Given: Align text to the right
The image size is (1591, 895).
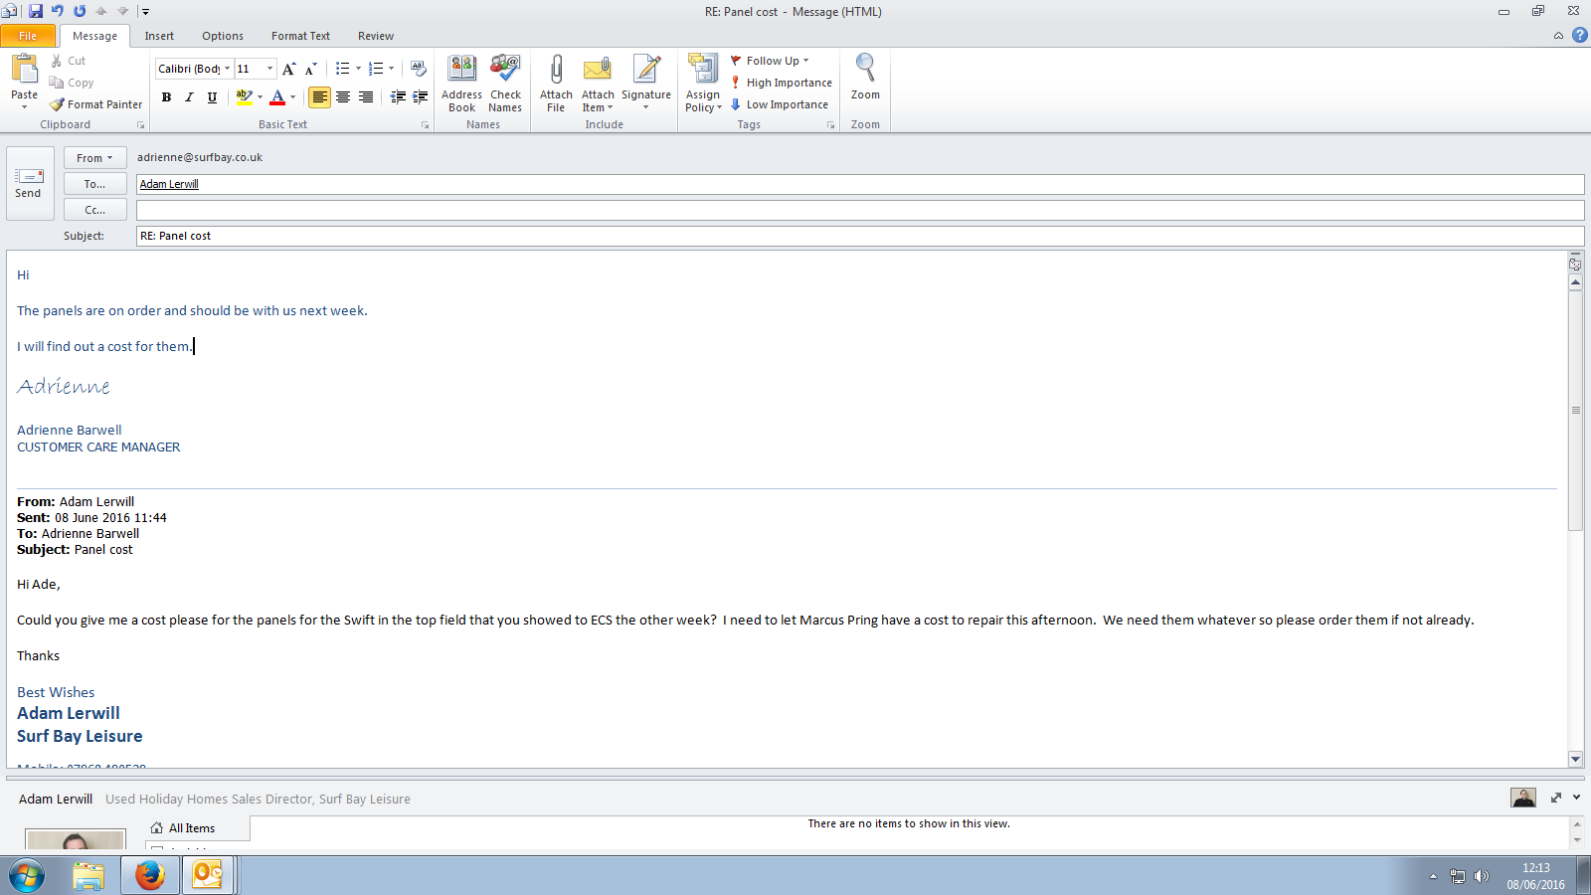Looking at the screenshot, I should pos(366,96).
